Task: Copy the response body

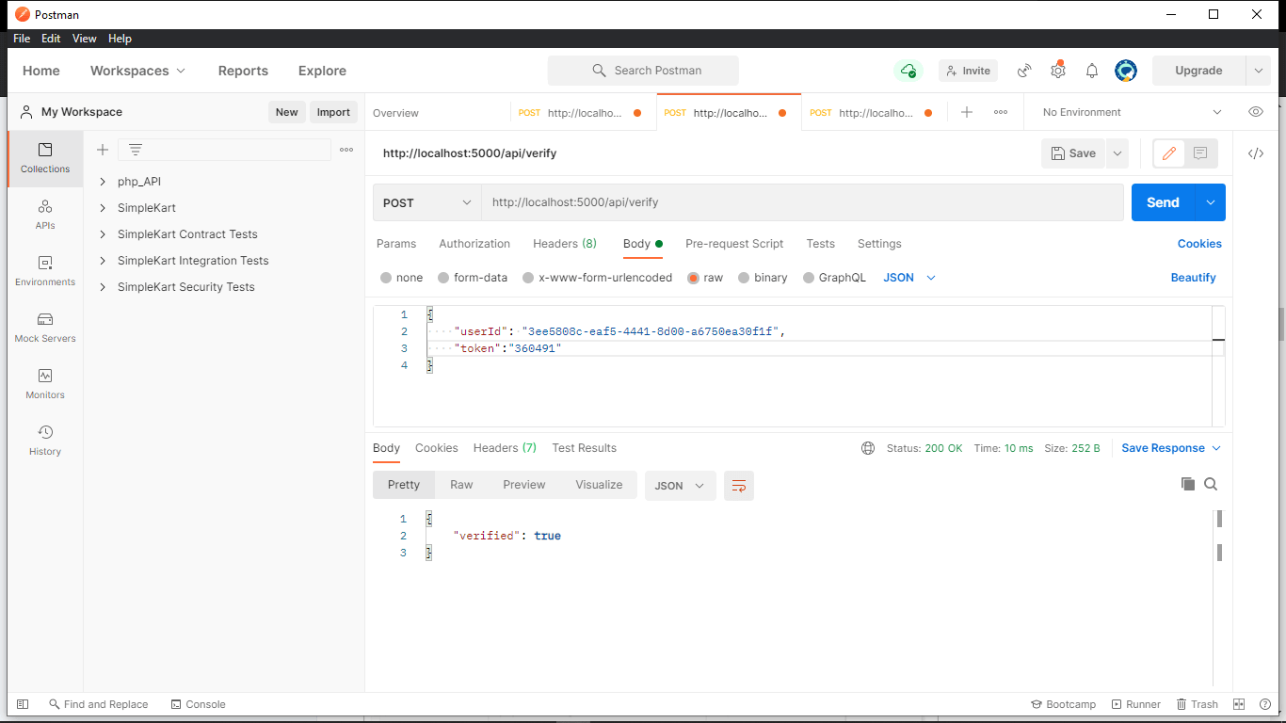Action: (x=1188, y=484)
